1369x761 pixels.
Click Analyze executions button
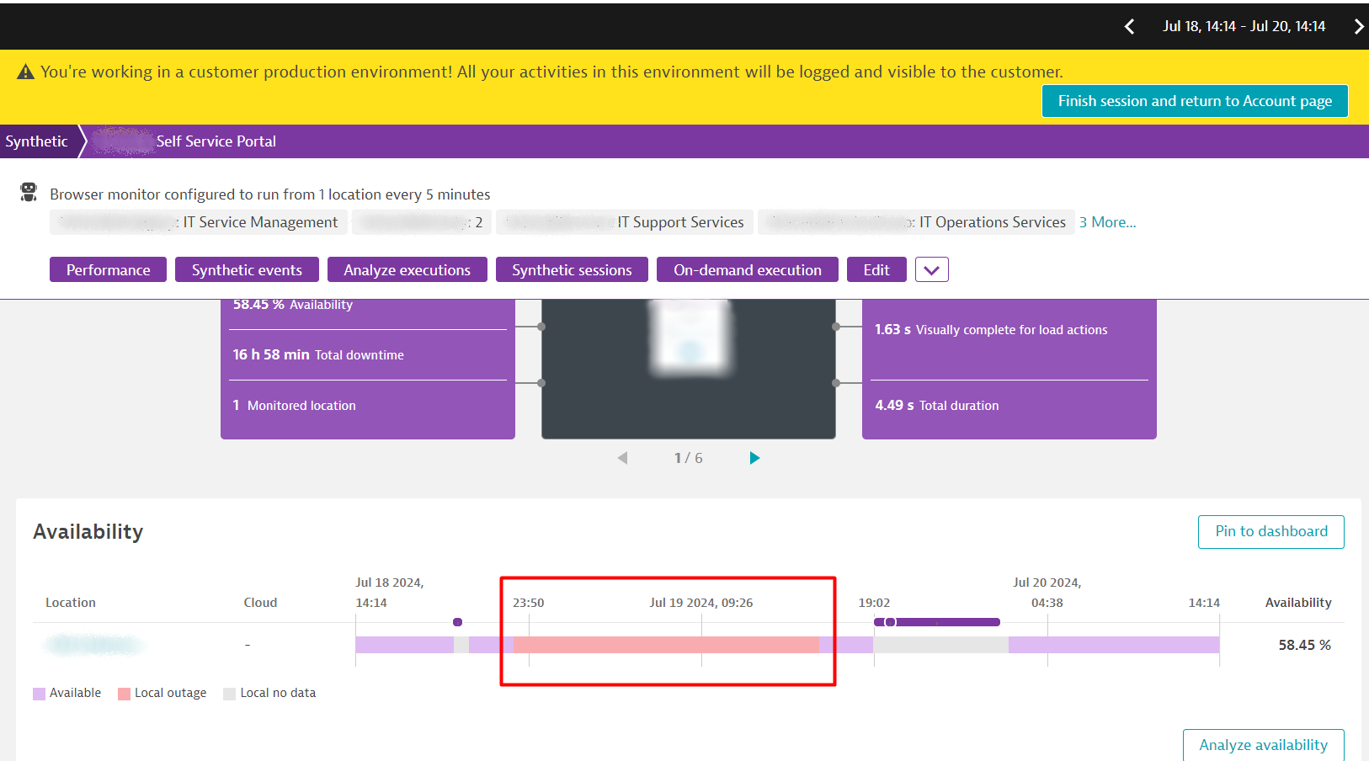pos(407,270)
